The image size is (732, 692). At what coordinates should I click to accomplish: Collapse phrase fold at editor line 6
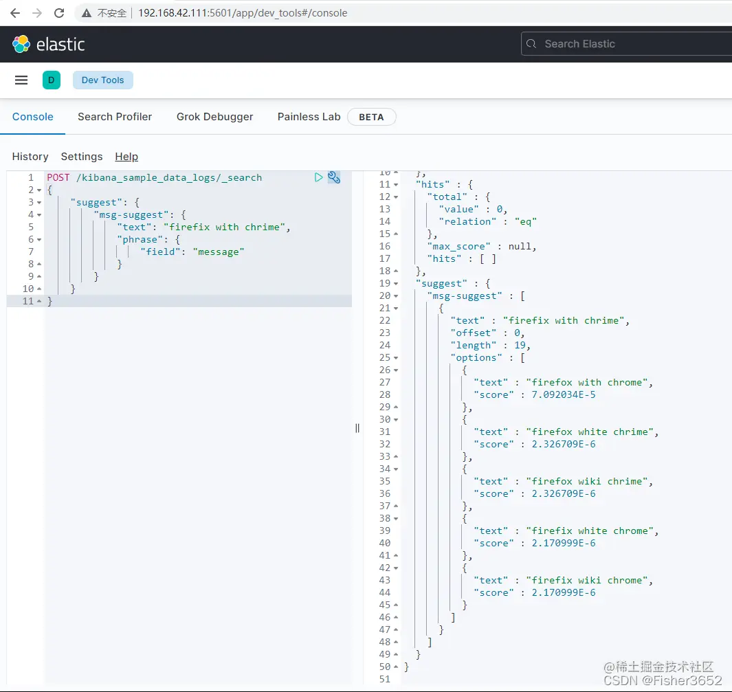pyautogui.click(x=39, y=239)
